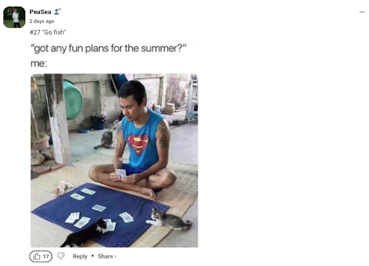Click the Superman logo on the blue shirt

138,143
